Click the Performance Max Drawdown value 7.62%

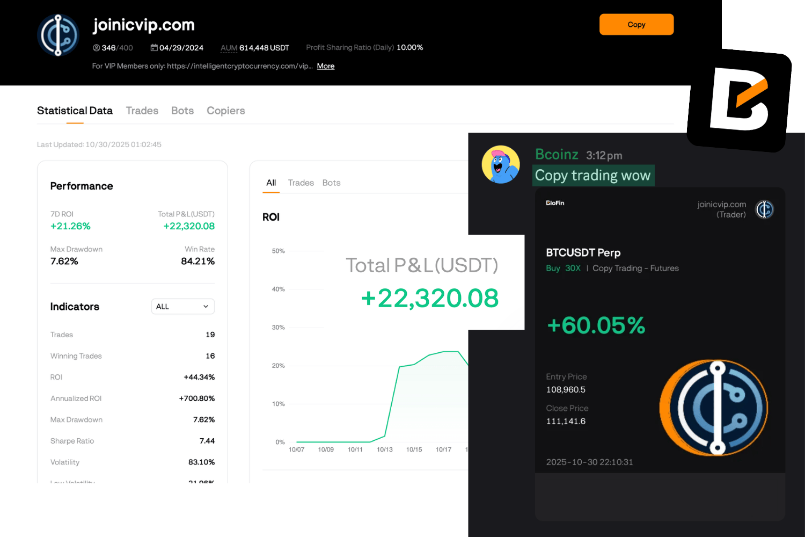(64, 261)
